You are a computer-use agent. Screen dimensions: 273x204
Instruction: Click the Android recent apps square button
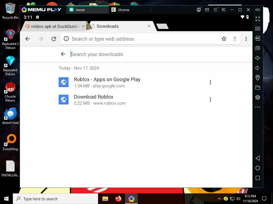pyautogui.click(x=258, y=178)
